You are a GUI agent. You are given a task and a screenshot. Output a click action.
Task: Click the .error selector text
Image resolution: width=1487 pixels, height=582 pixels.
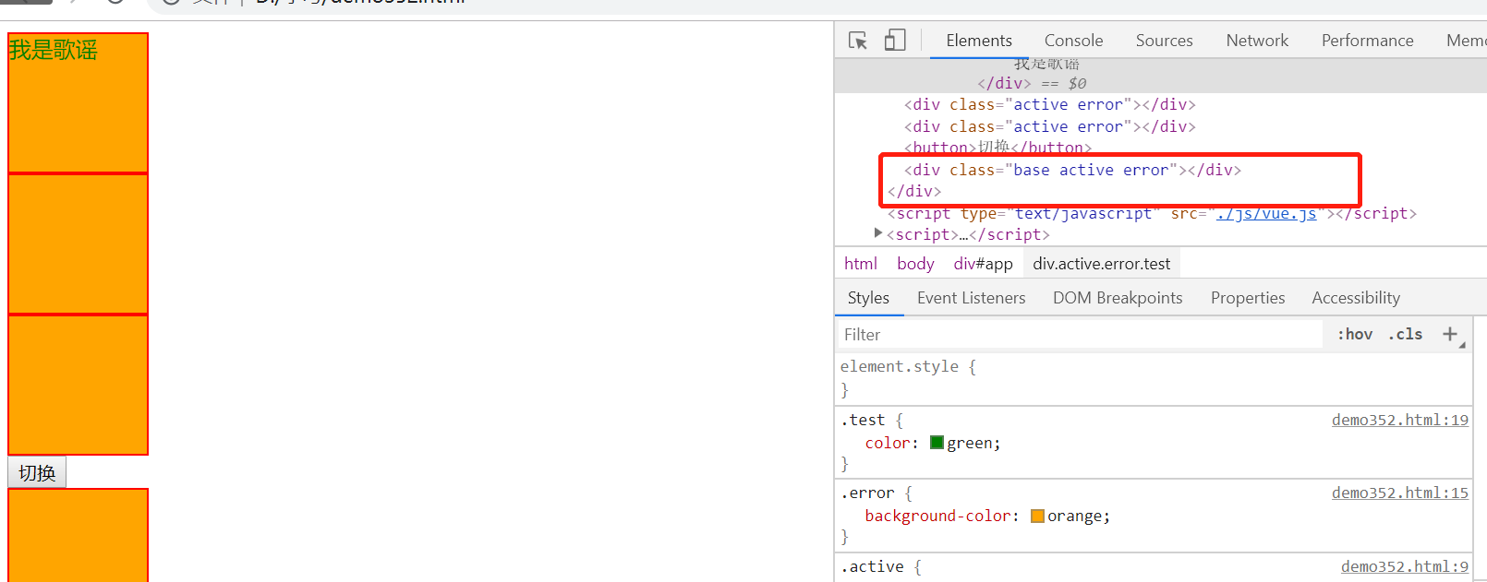(867, 493)
